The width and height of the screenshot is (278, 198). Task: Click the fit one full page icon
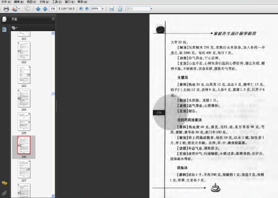(x=120, y=9)
